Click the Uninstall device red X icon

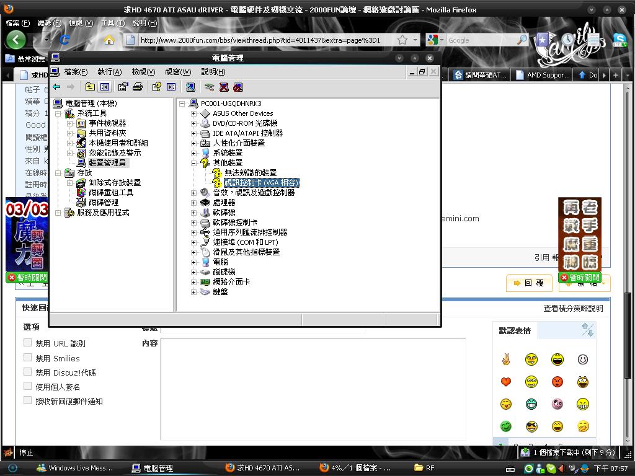click(224, 87)
